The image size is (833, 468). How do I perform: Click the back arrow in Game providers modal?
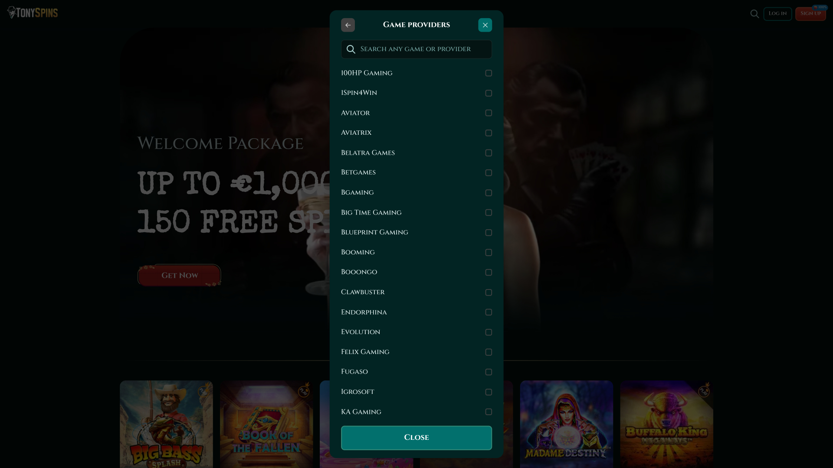click(348, 25)
